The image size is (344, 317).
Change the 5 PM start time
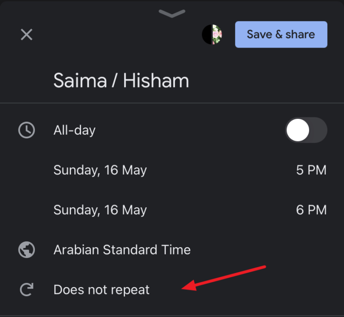coord(311,170)
